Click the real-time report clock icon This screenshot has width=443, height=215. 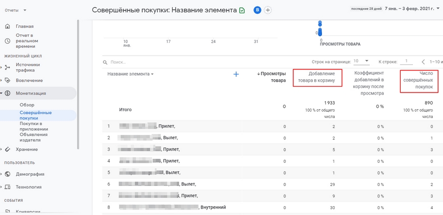[7, 41]
